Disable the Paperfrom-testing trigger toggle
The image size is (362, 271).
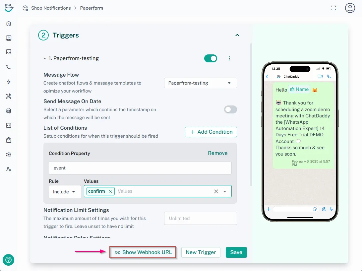[211, 58]
